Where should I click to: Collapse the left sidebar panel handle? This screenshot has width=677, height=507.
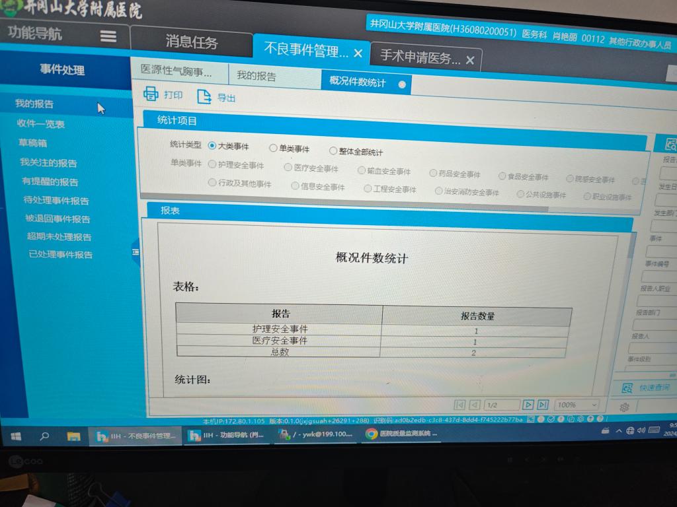pyautogui.click(x=136, y=252)
